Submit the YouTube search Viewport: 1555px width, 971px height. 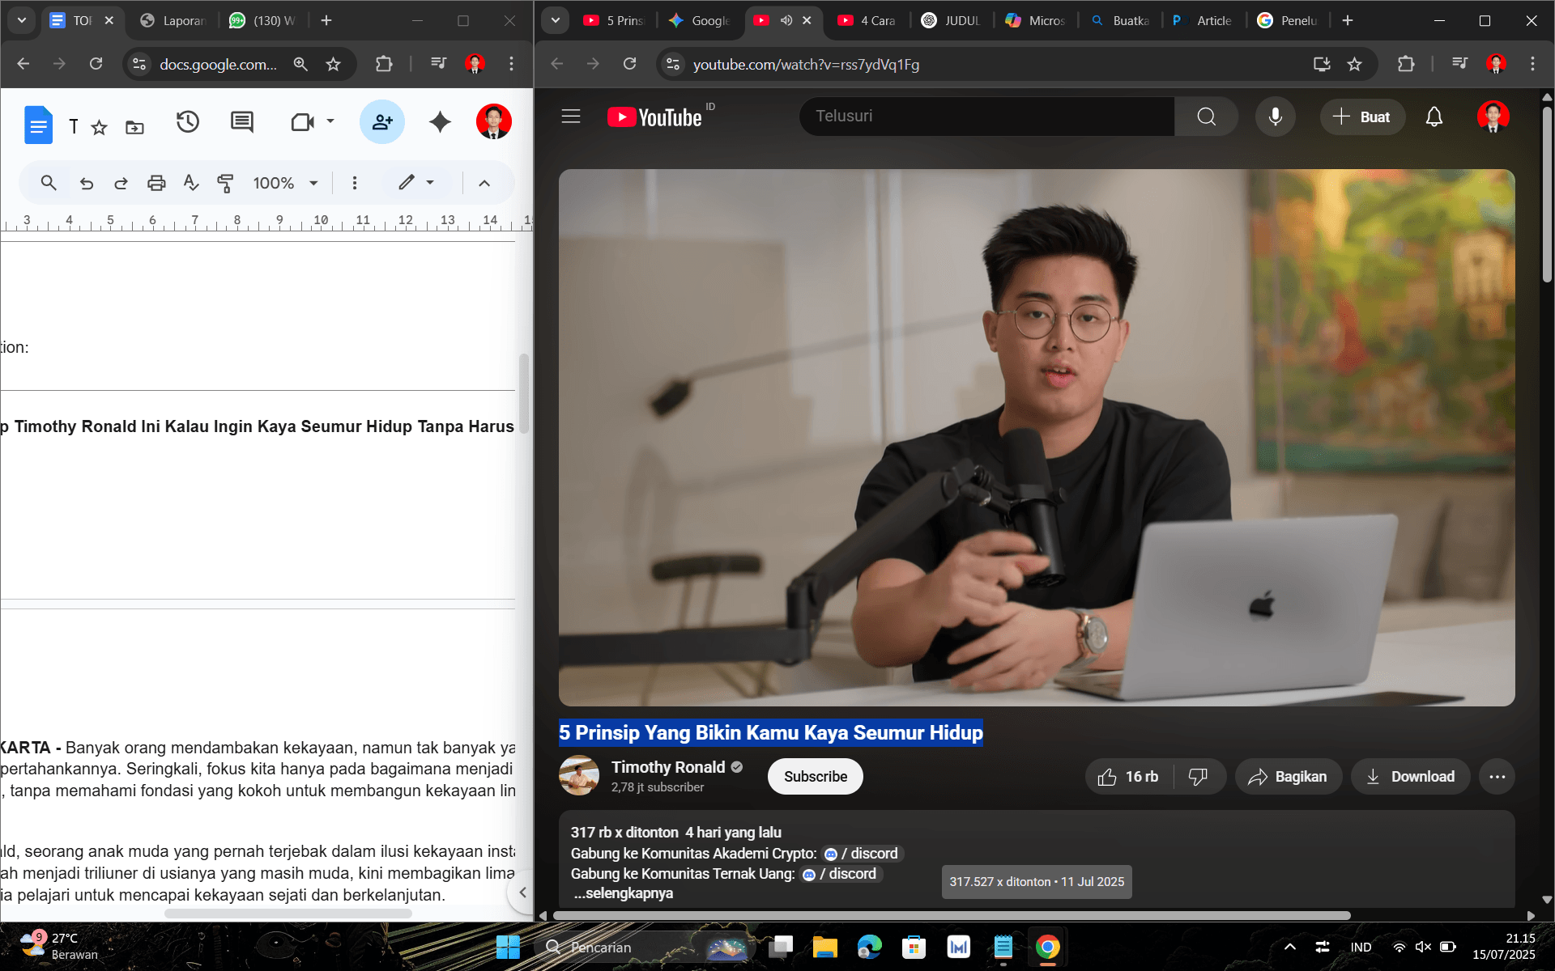tap(1207, 117)
